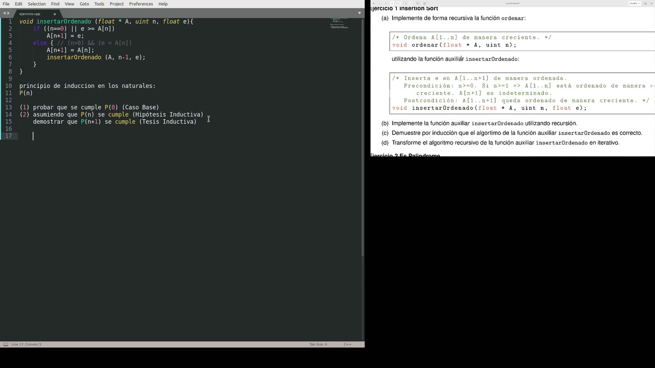Click the annotation icon beside PDF search
The width and height of the screenshot is (655, 368).
point(424,4)
